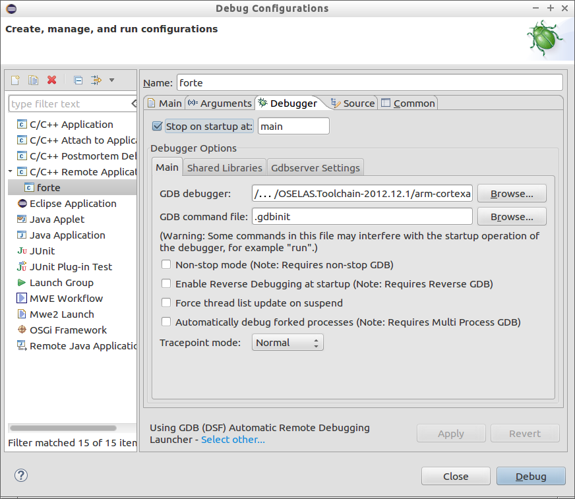Collapse all configurations in the tree
The width and height of the screenshot is (575, 499).
point(78,80)
